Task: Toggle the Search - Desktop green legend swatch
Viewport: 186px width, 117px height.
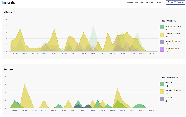Action: [x=162, y=27]
